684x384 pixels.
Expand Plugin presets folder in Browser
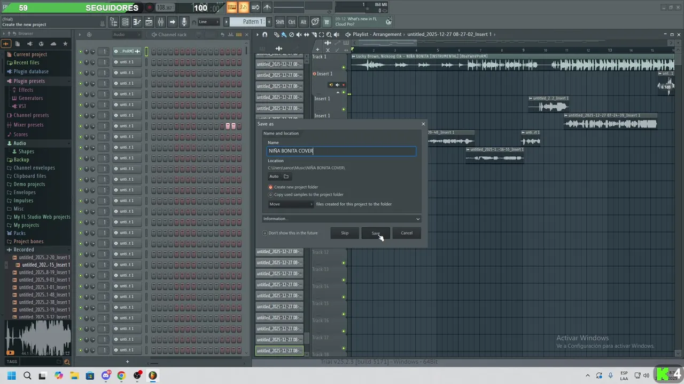(29, 81)
